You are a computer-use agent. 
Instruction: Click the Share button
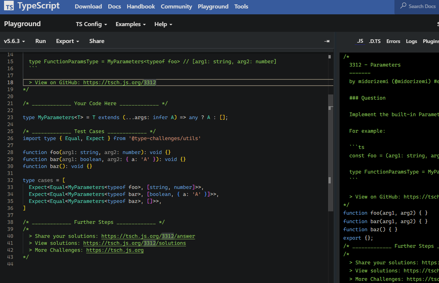pos(96,41)
